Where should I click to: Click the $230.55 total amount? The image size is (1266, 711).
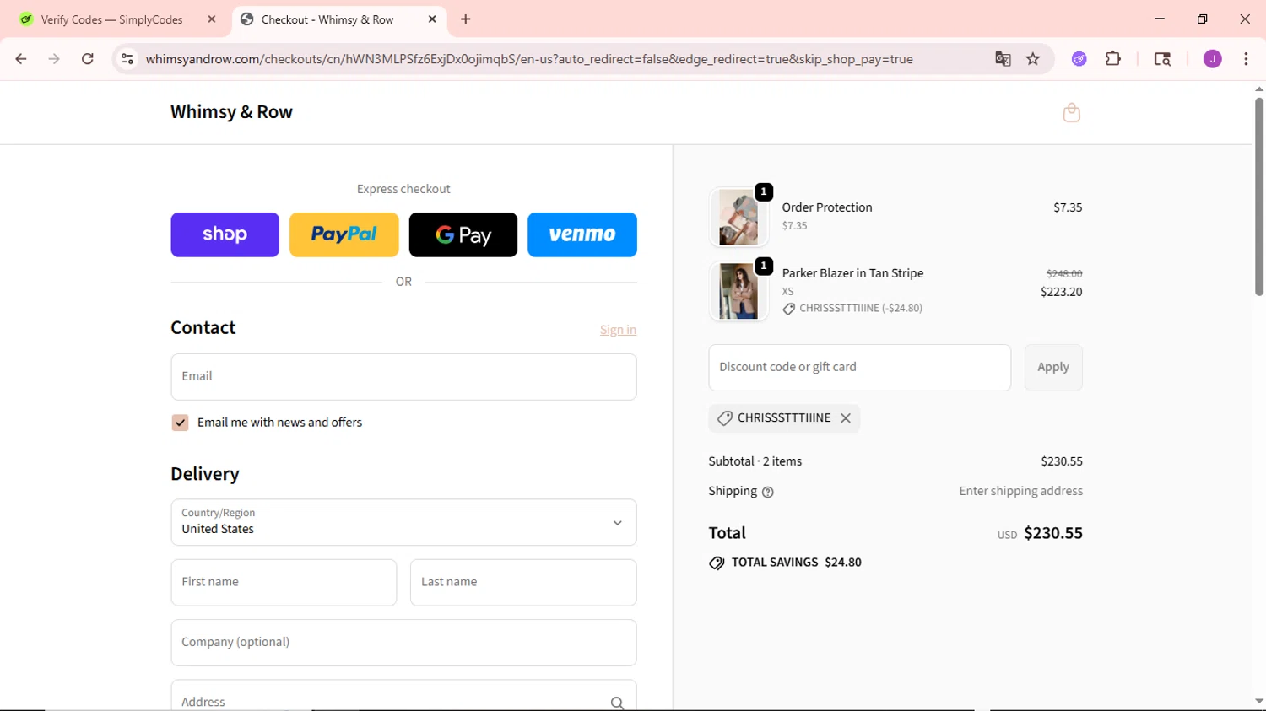coord(1053,533)
